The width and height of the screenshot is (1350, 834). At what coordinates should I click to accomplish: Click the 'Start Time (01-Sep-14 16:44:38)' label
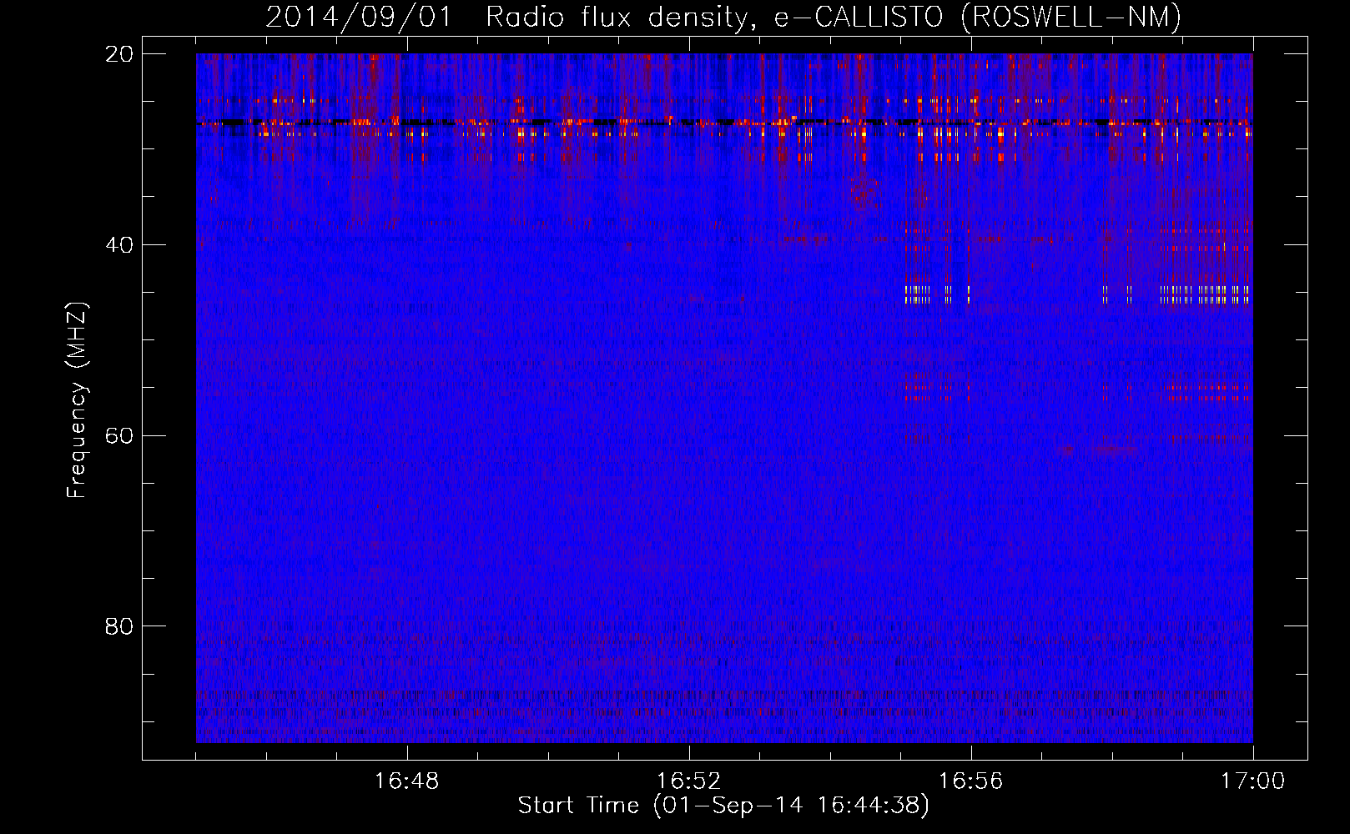723,806
